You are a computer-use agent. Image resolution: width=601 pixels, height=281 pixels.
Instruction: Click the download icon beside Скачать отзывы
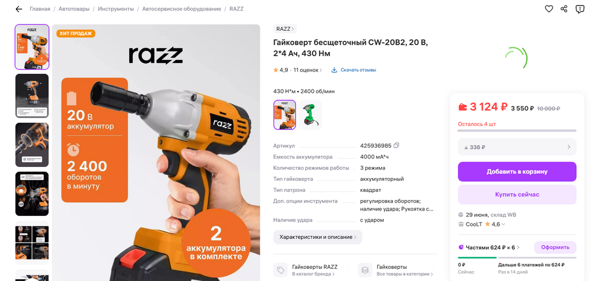point(334,70)
